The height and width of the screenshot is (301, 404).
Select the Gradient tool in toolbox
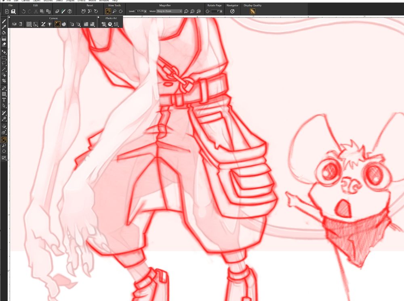point(4,39)
